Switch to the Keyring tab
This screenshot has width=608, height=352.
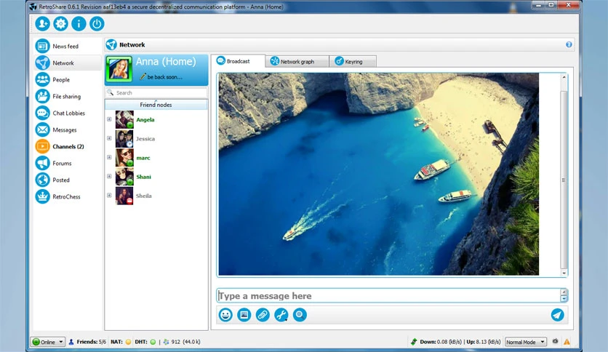click(353, 61)
